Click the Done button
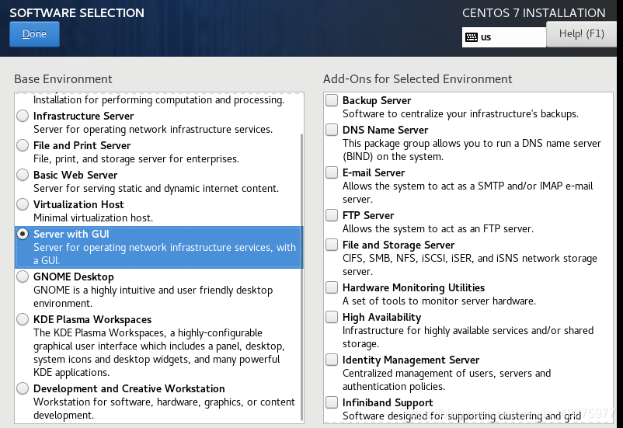623x428 pixels. [x=34, y=34]
